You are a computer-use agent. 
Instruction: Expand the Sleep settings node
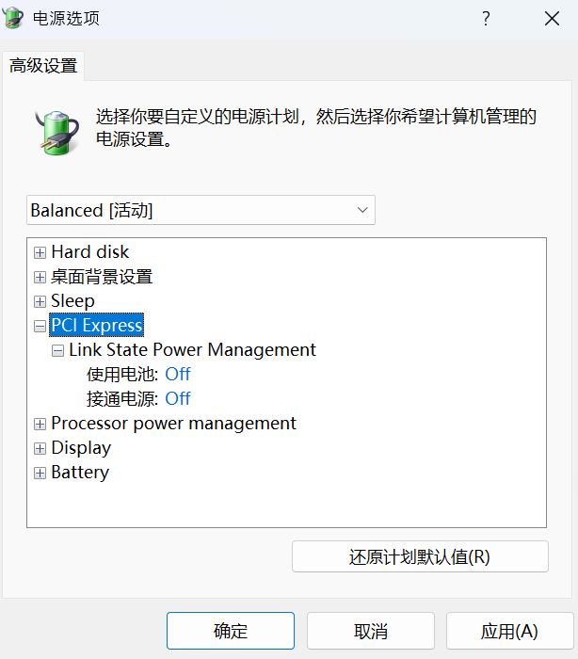40,301
